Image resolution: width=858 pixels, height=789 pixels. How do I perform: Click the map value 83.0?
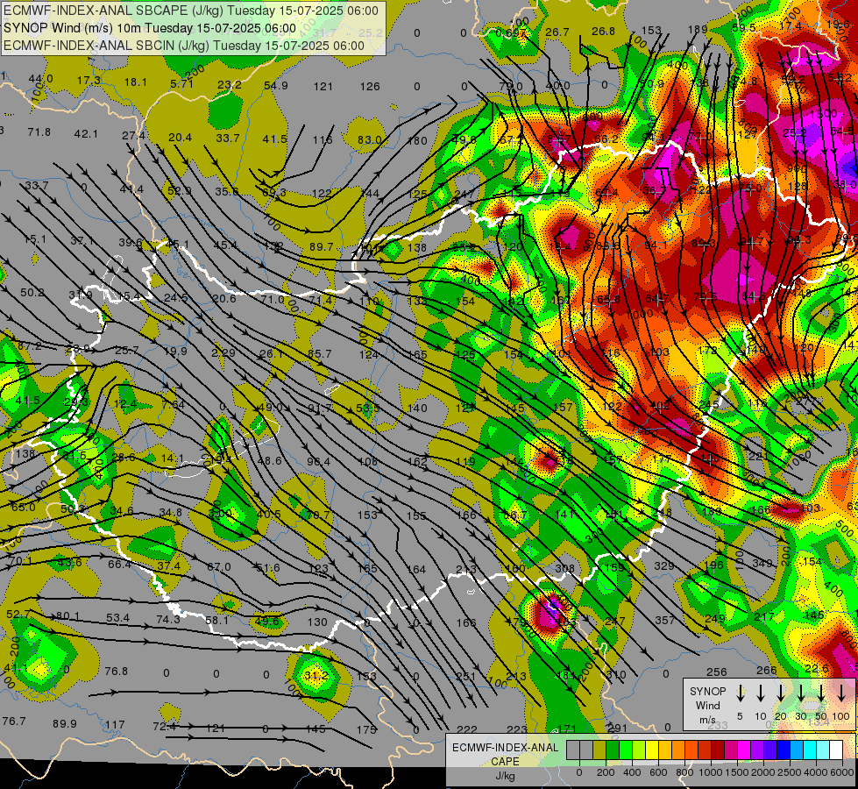369,139
